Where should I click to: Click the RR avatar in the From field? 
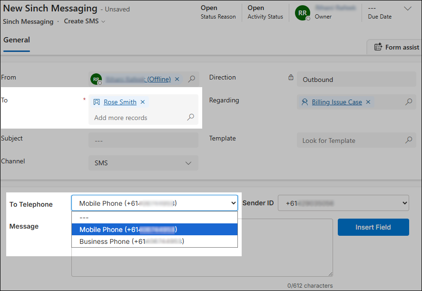tap(96, 79)
